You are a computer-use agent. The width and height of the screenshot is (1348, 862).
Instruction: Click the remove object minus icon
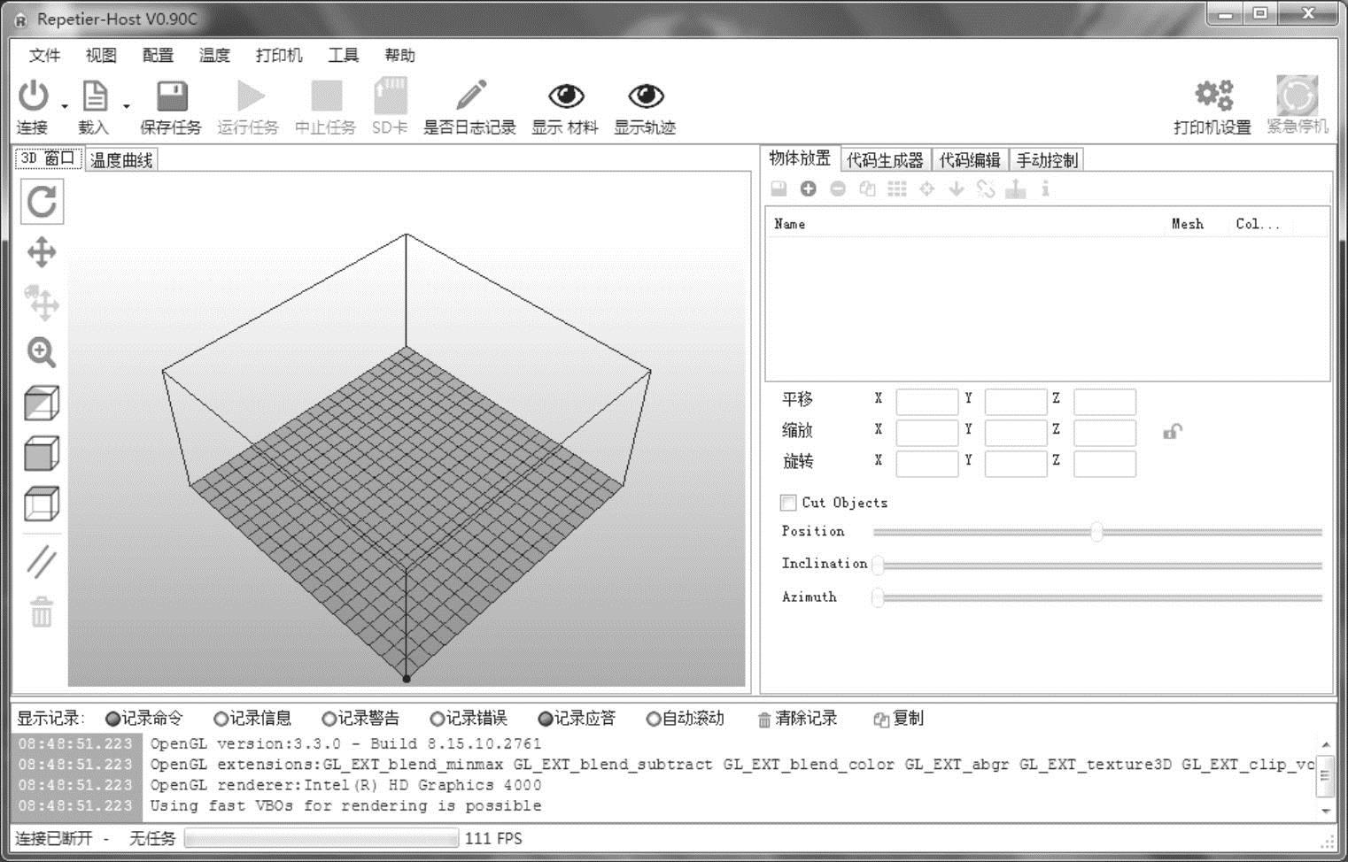(838, 189)
